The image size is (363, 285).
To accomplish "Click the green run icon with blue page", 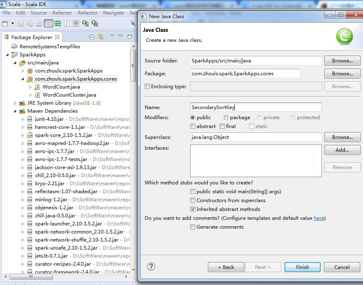I will click(85, 23).
